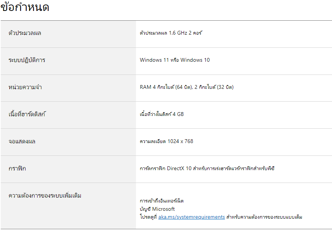Viewport: 332px width, 236px height.
Task: Click the Windows 10 text in OS row
Action: tap(195, 60)
